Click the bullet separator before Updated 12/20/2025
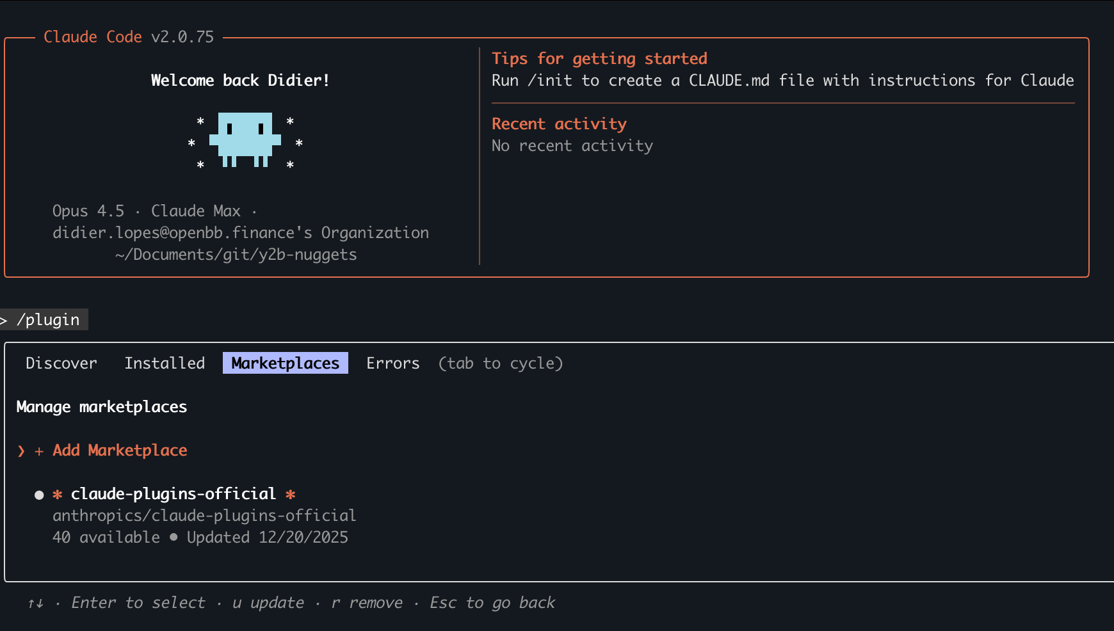 [174, 538]
